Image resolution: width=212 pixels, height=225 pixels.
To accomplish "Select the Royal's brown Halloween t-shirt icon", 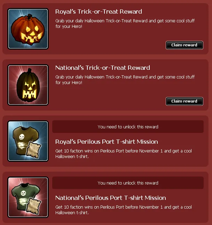I will click(x=28, y=141).
